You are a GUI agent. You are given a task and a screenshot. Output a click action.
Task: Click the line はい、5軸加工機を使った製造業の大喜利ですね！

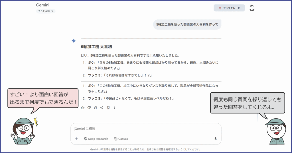(x=117, y=55)
